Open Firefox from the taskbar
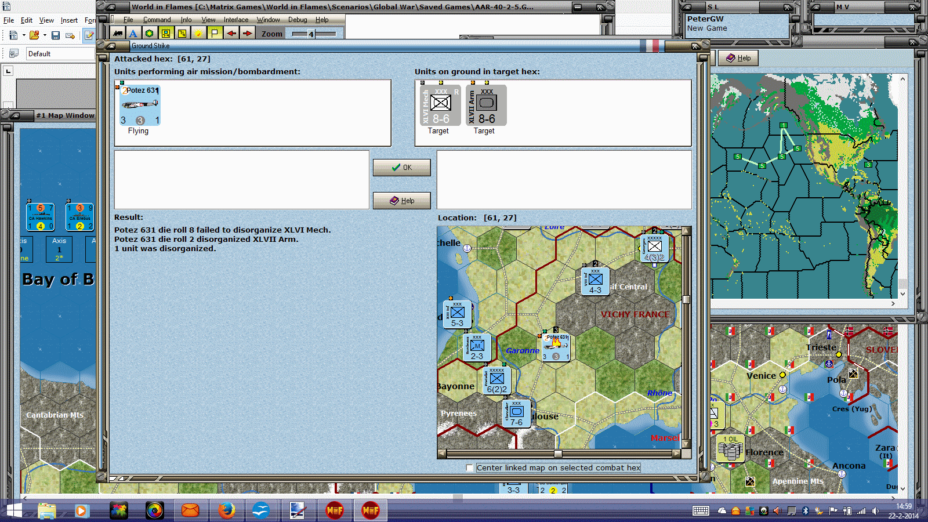 [x=226, y=510]
